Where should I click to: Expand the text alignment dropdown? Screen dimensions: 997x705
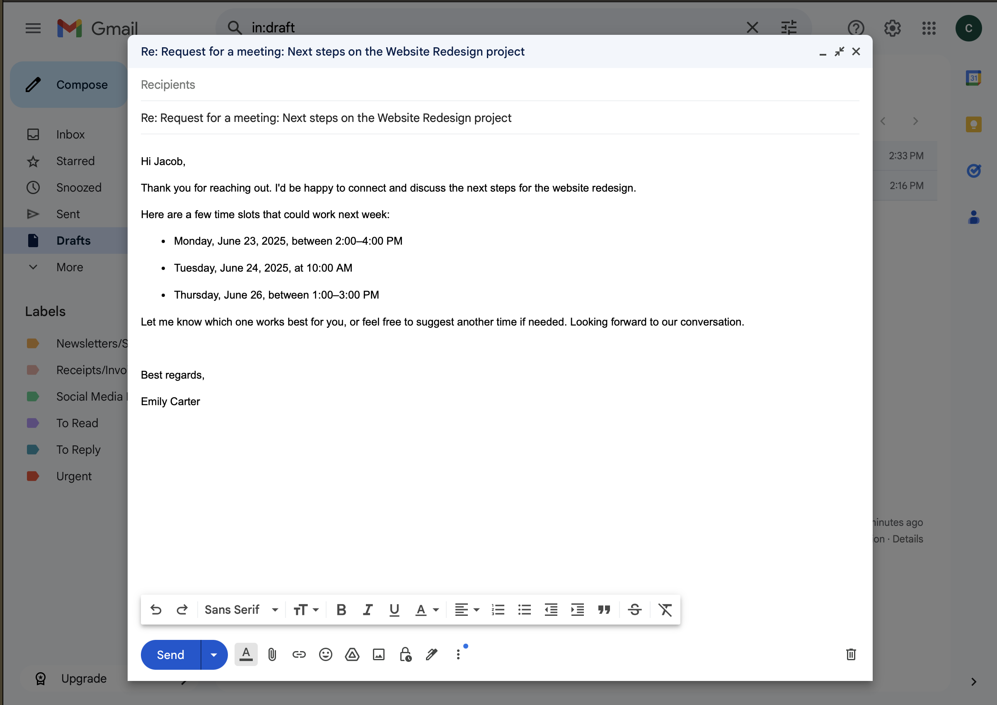pos(467,610)
